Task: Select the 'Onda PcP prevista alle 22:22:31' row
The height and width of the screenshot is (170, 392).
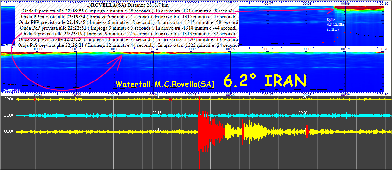Action: tap(128, 28)
